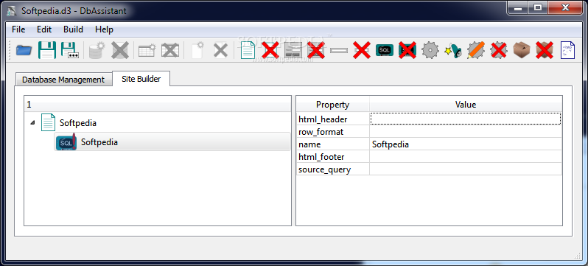Open the Build menu
Image resolution: width=588 pixels, height=266 pixels.
pyautogui.click(x=73, y=29)
